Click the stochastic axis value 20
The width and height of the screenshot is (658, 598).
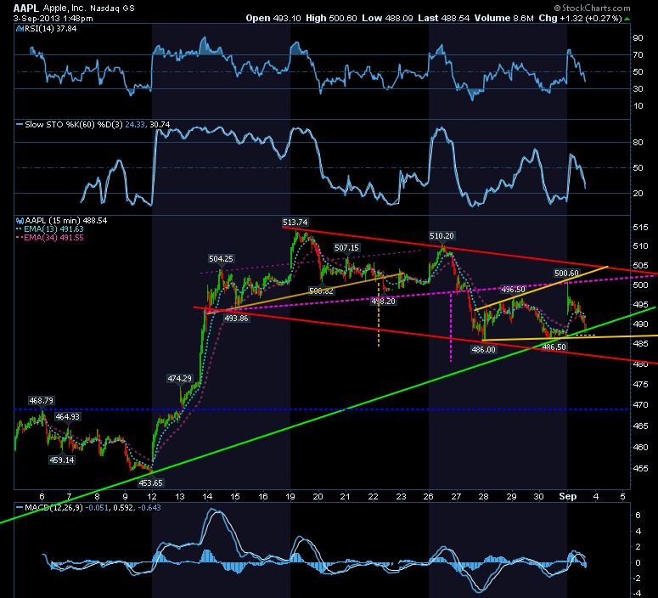638,193
